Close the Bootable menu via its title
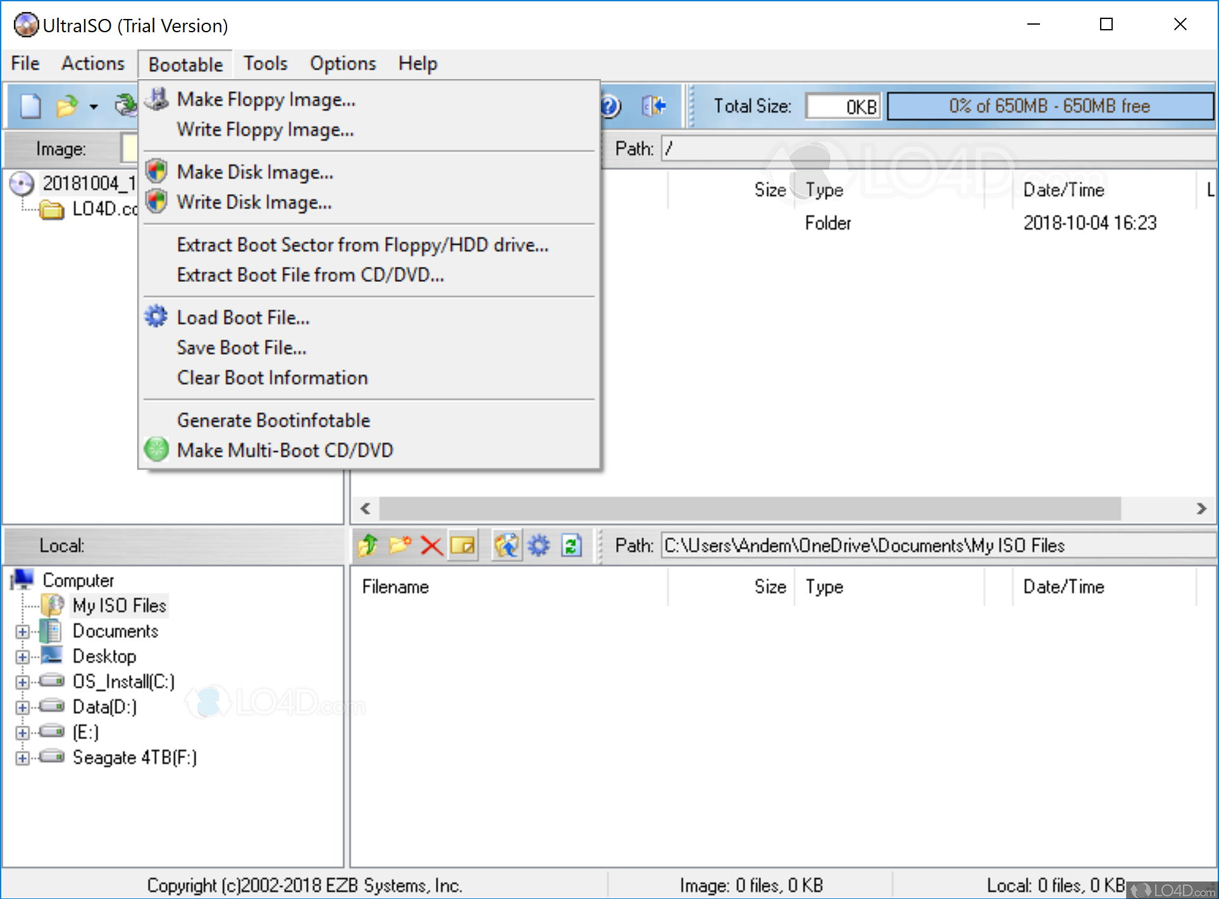 pos(185,64)
